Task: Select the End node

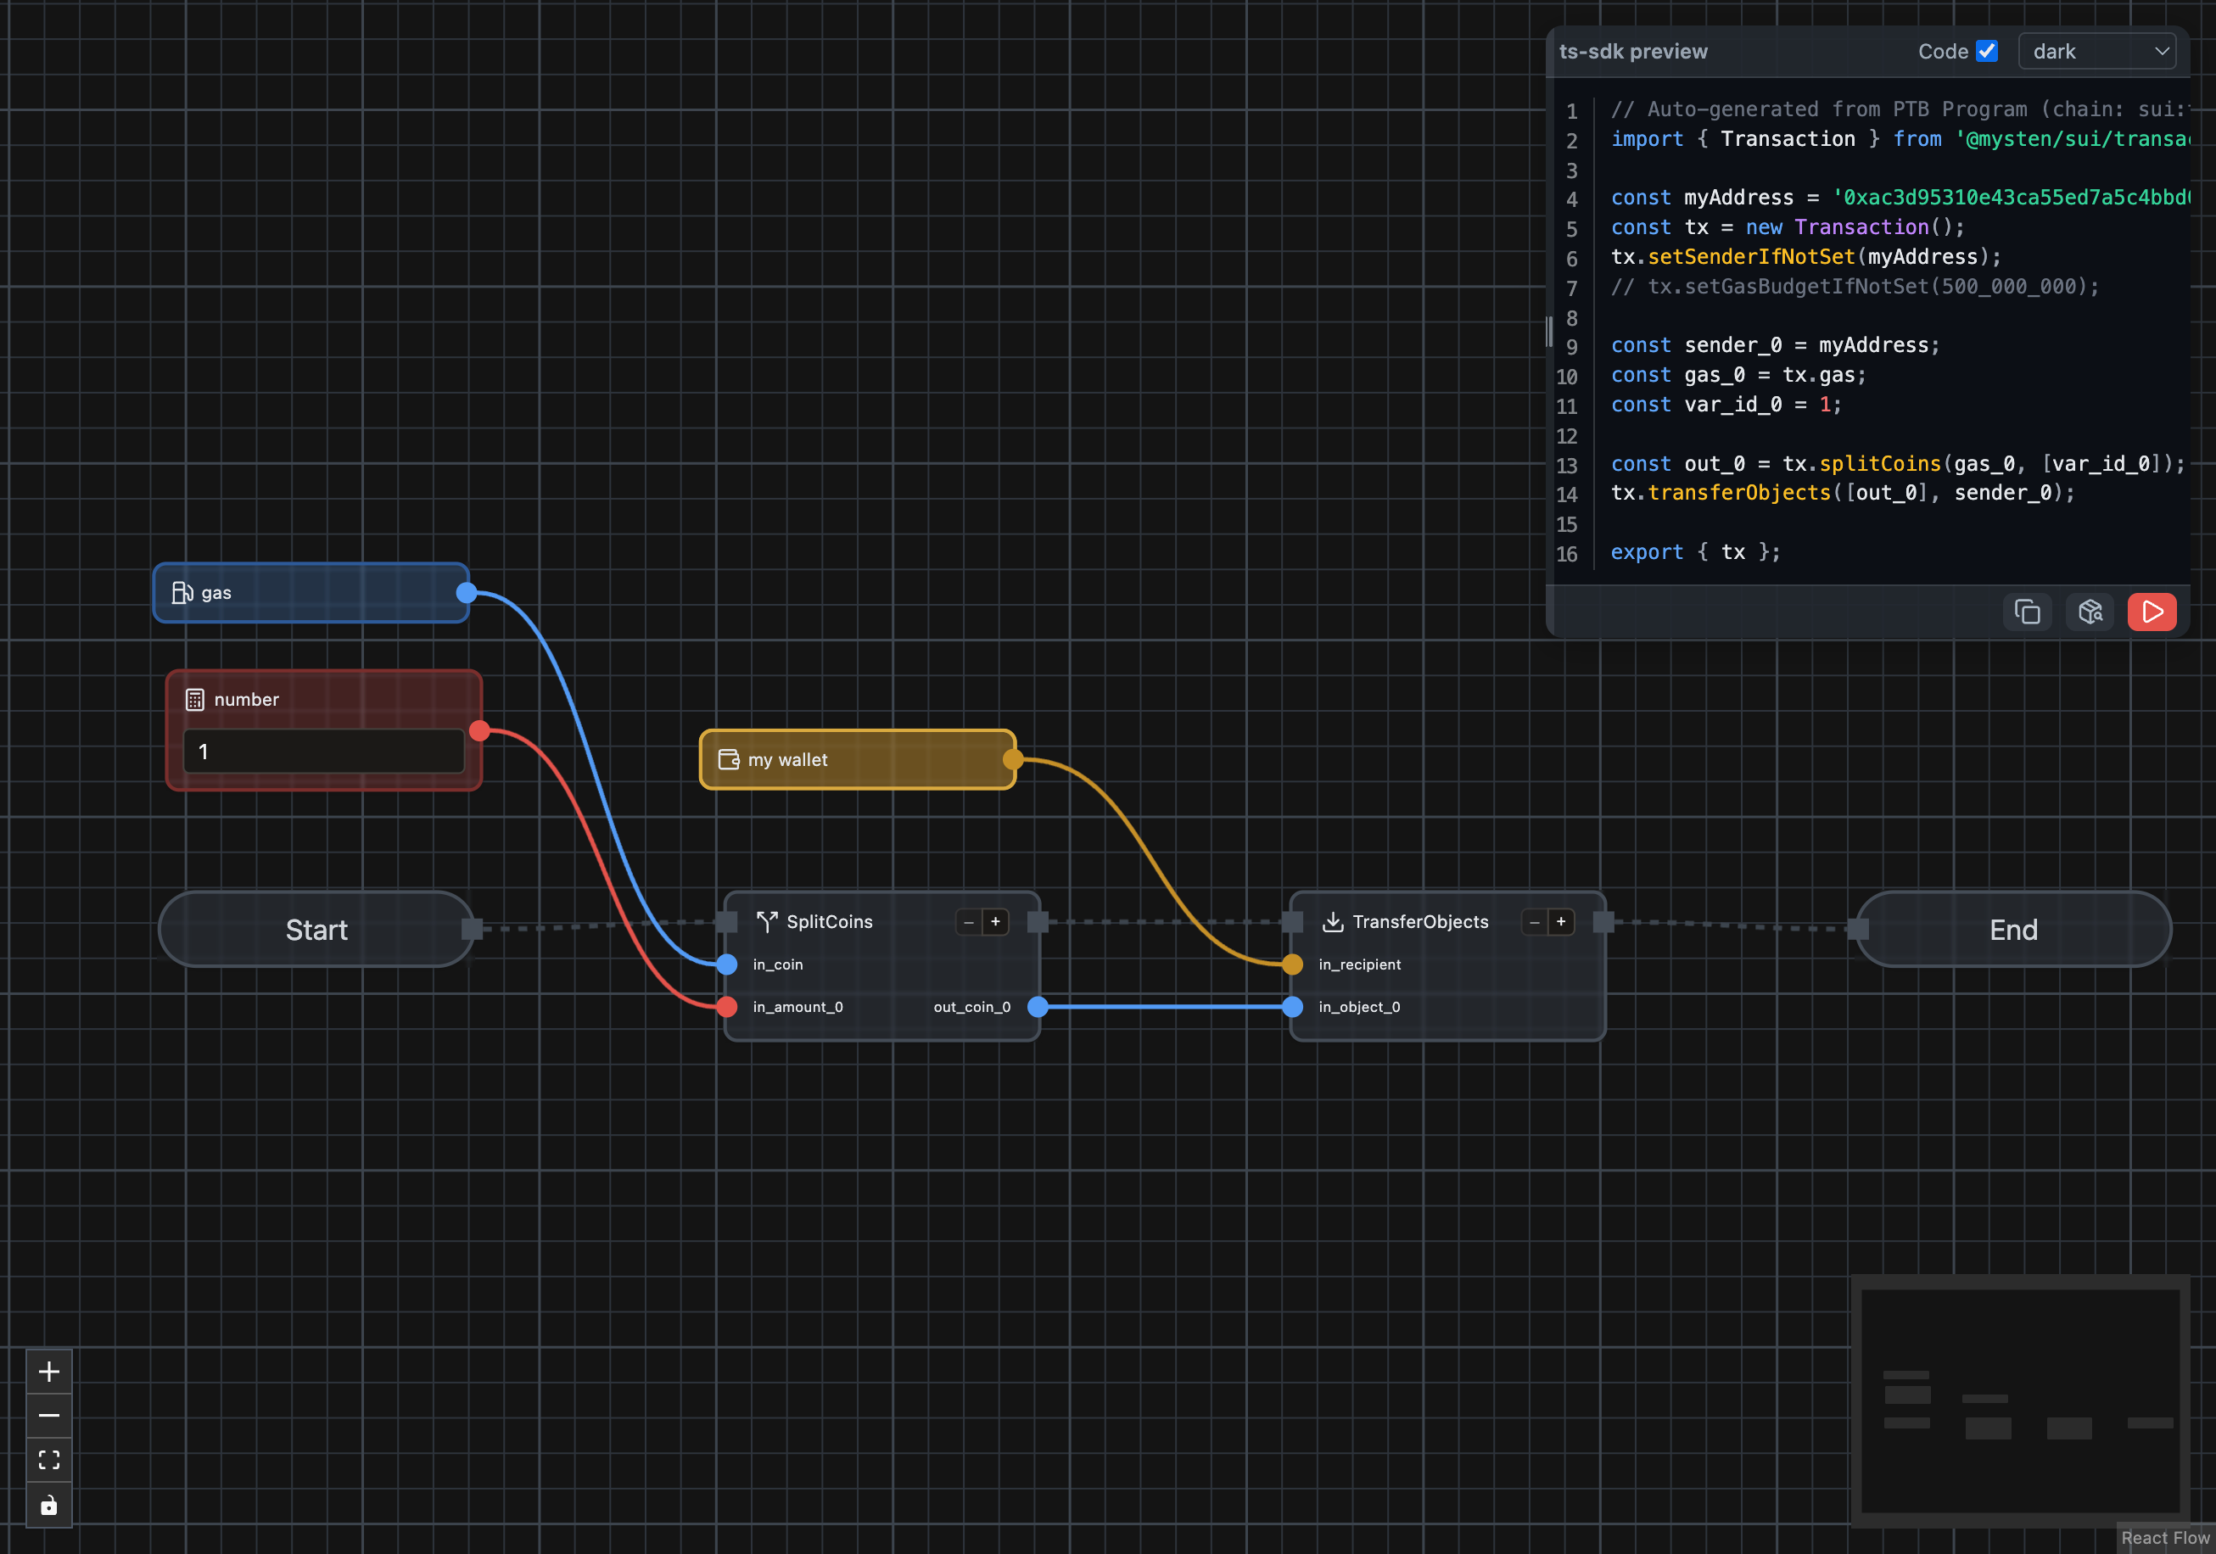Action: [2013, 930]
